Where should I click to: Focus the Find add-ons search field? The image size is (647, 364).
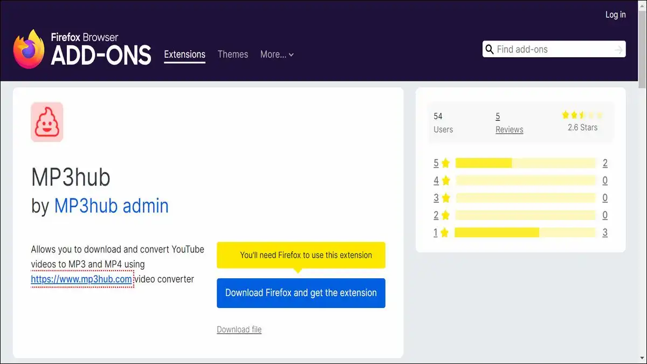[x=554, y=50]
